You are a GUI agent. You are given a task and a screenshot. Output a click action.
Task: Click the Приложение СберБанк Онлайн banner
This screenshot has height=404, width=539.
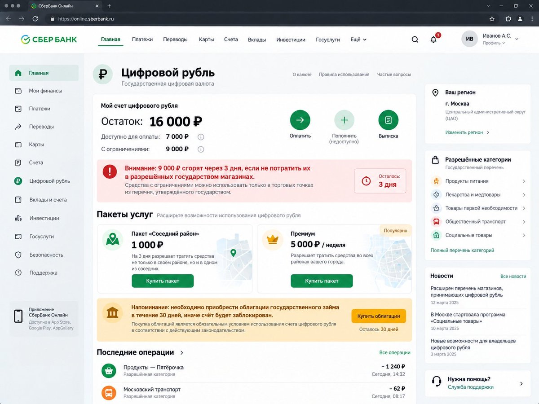44,319
